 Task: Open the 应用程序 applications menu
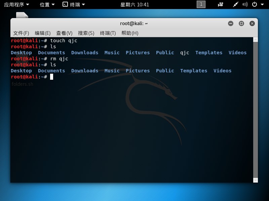pos(16,5)
